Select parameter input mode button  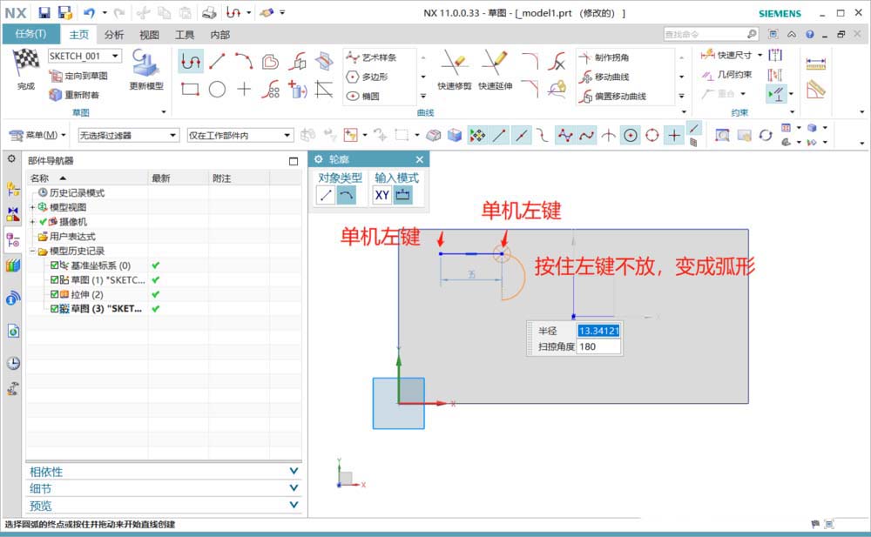click(x=402, y=195)
